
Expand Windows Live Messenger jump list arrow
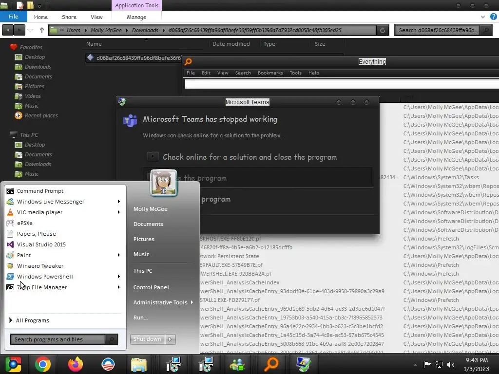click(119, 202)
